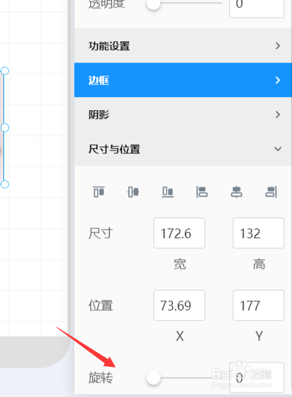This screenshot has height=397, width=292.
Task: Click the top selection handle on canvas
Action: coord(5,71)
